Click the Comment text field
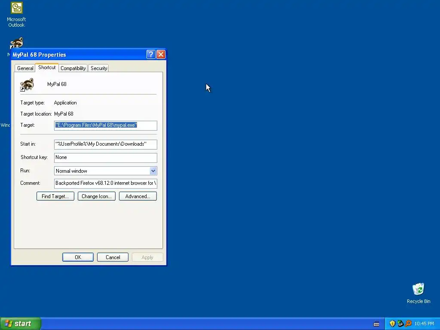The width and height of the screenshot is (440, 330). (106, 183)
